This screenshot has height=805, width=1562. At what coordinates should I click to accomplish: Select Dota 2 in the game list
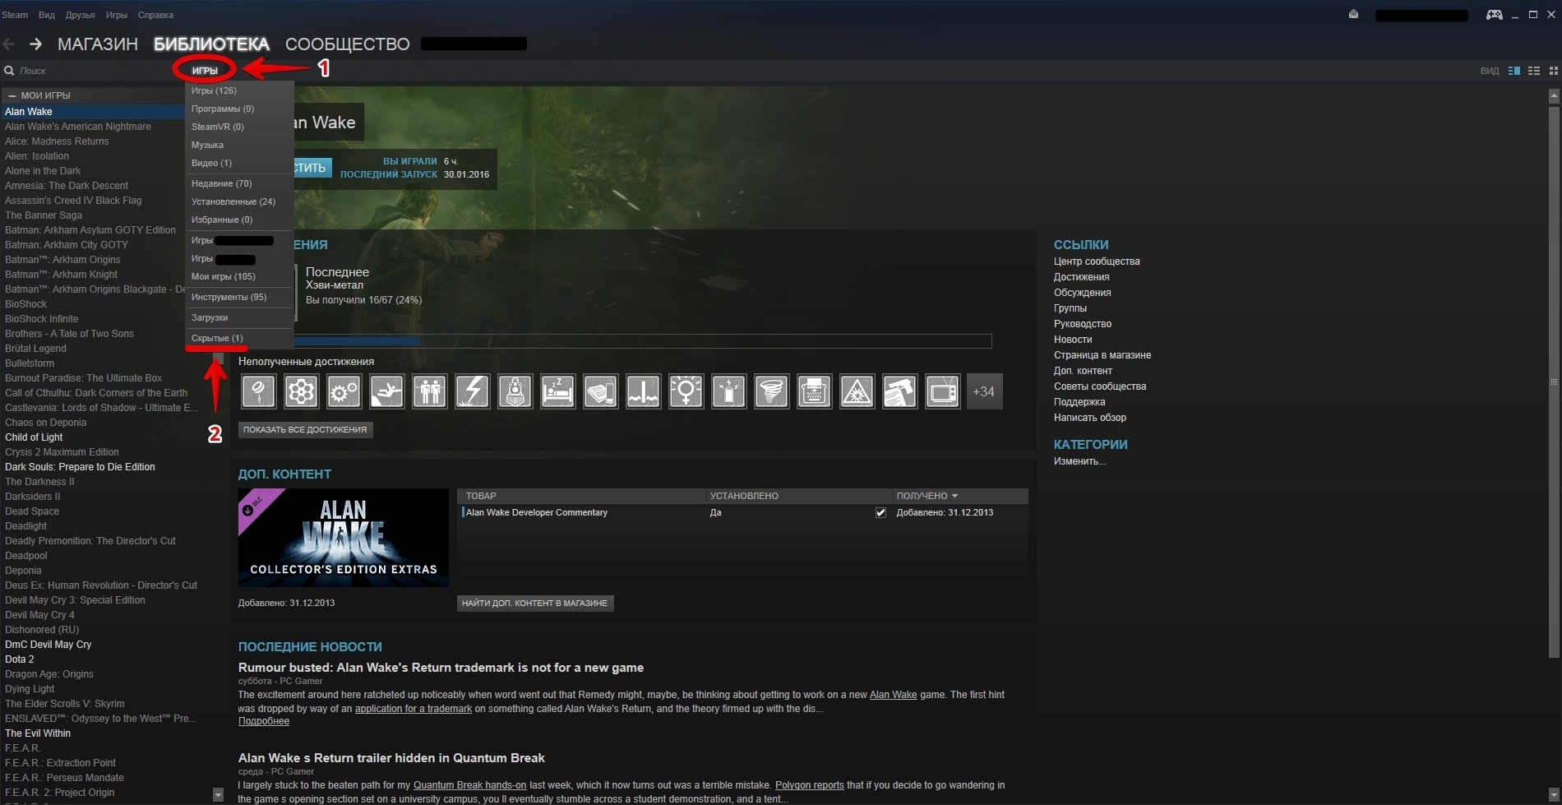point(20,659)
